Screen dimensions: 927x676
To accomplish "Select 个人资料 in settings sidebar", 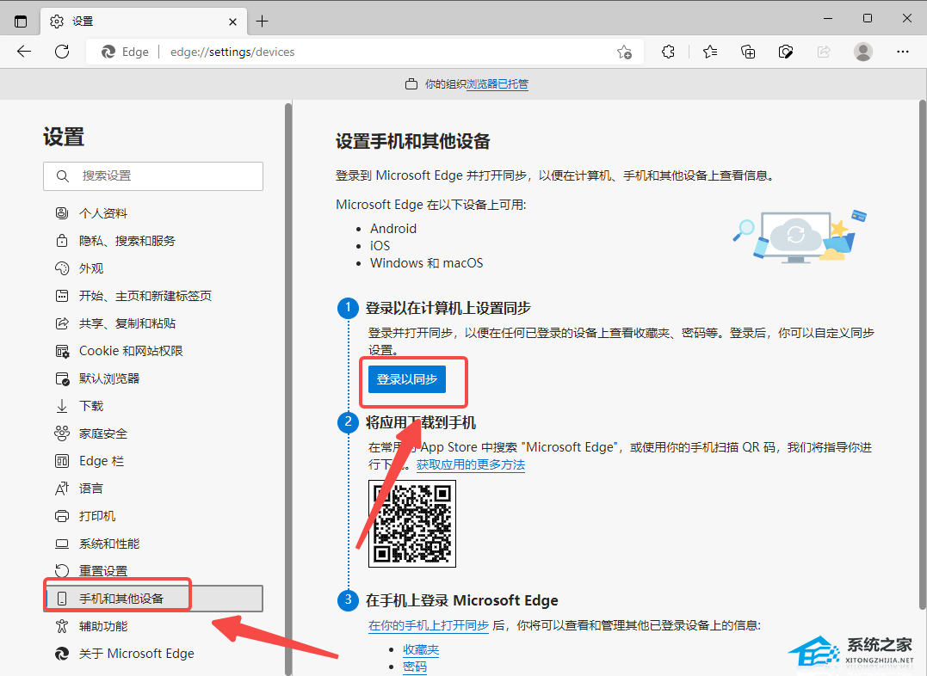I will pos(103,213).
